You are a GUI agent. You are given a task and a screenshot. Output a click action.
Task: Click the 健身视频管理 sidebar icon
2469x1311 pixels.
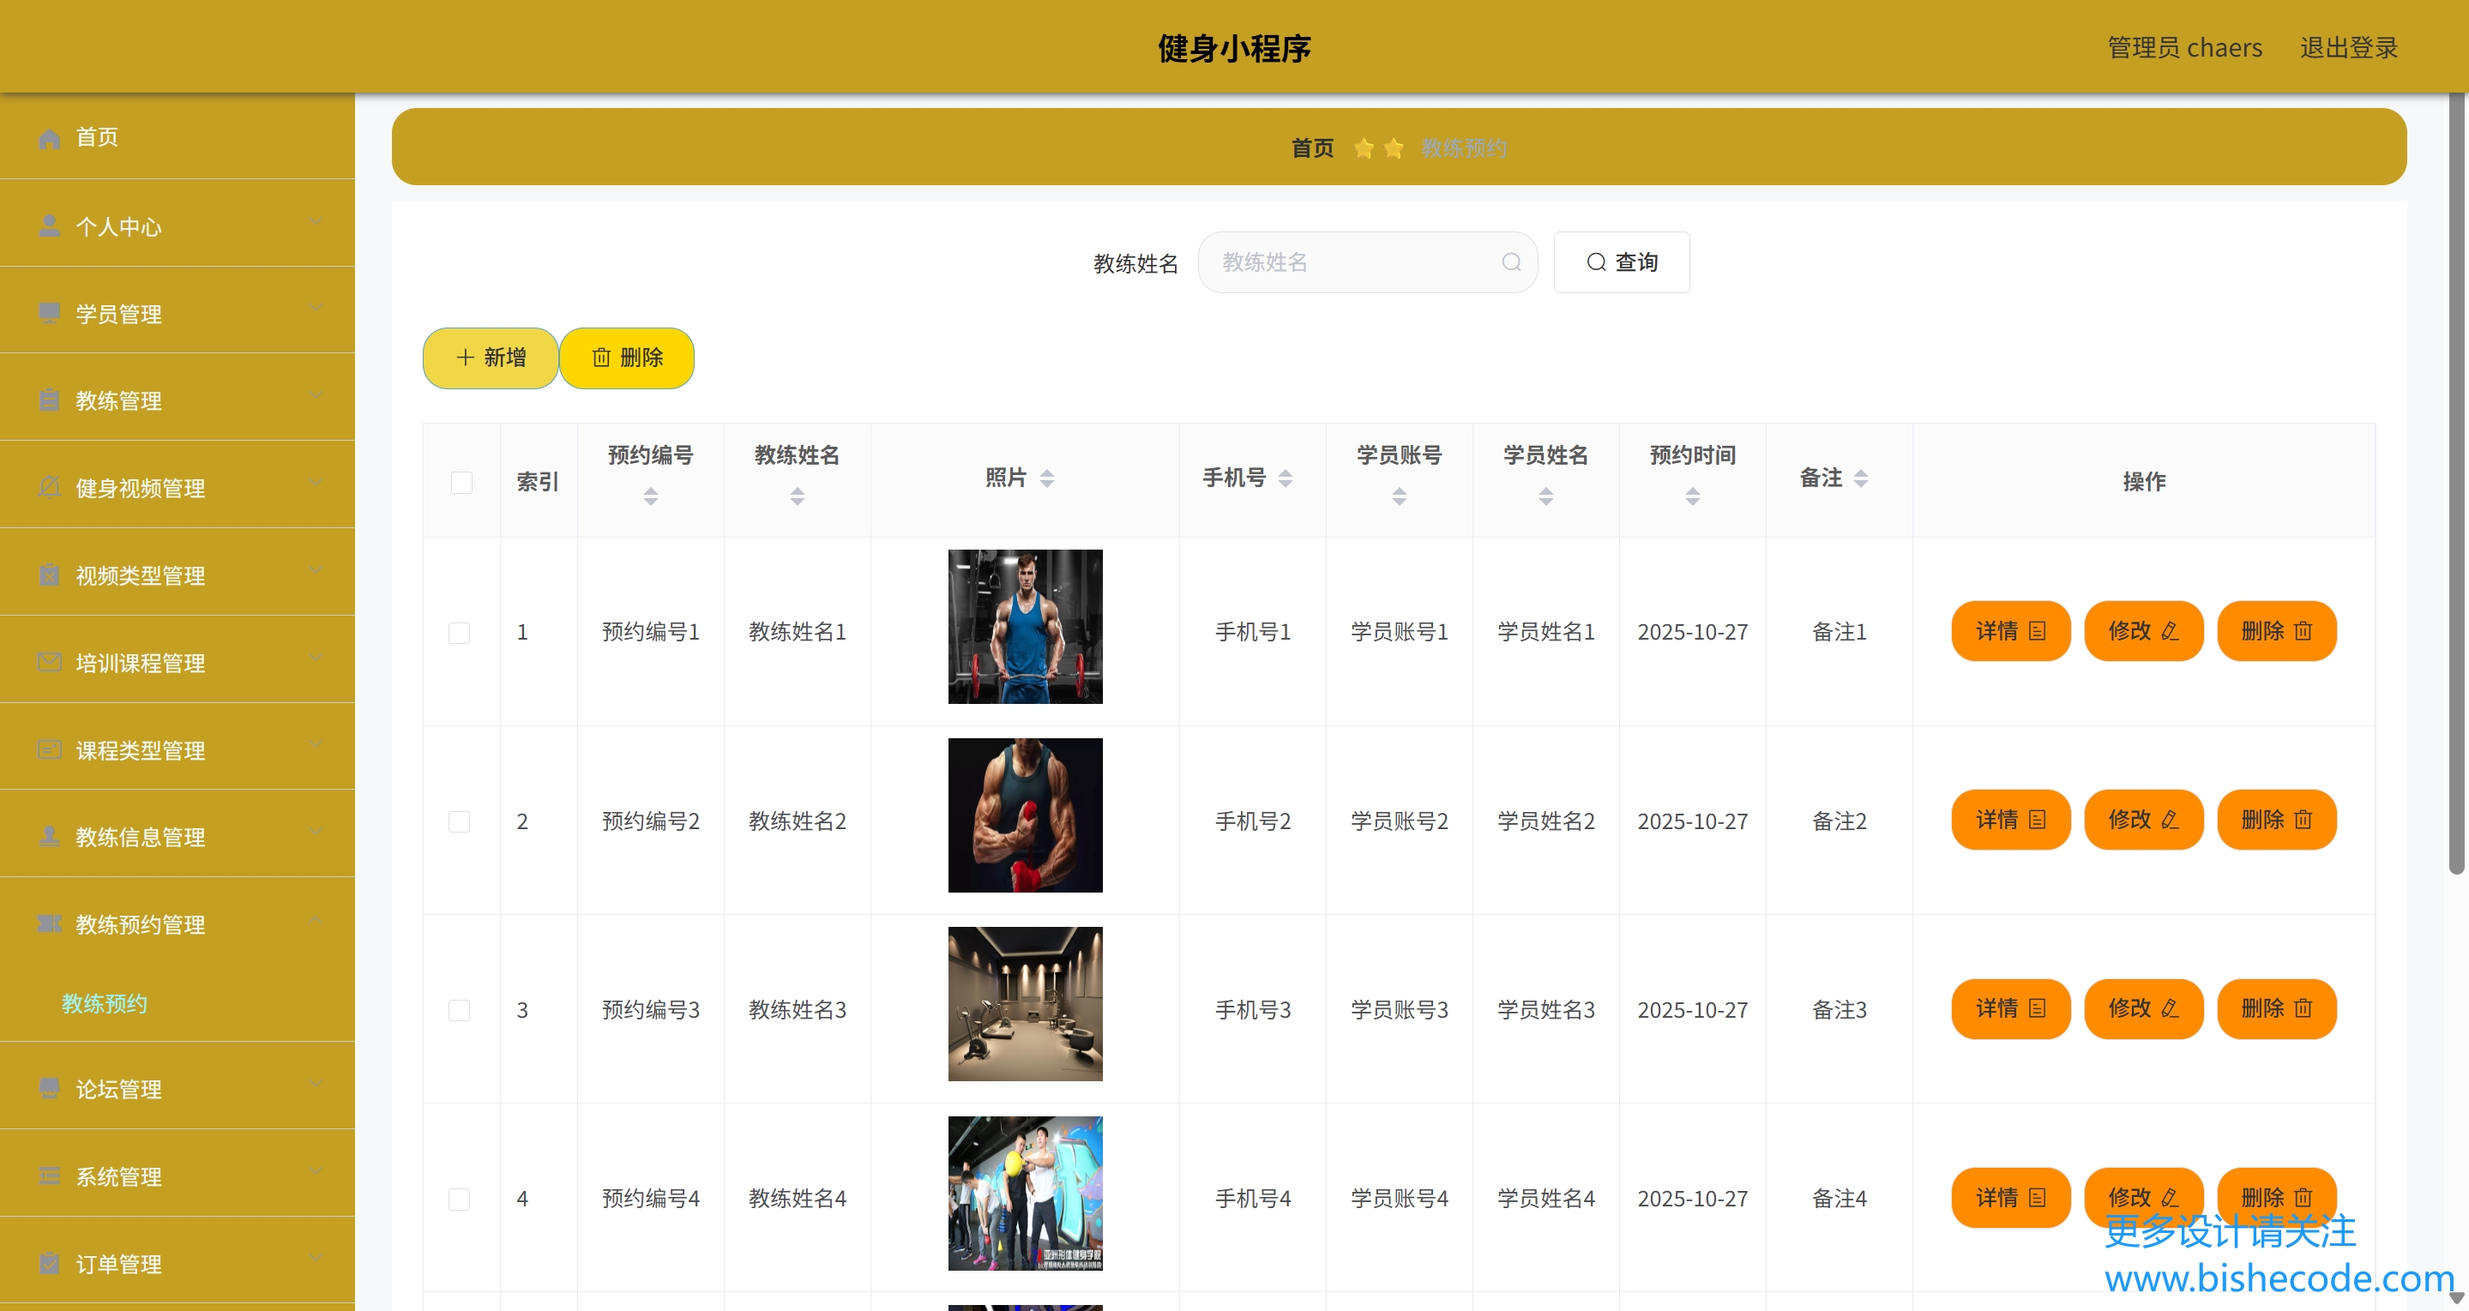pyautogui.click(x=49, y=488)
